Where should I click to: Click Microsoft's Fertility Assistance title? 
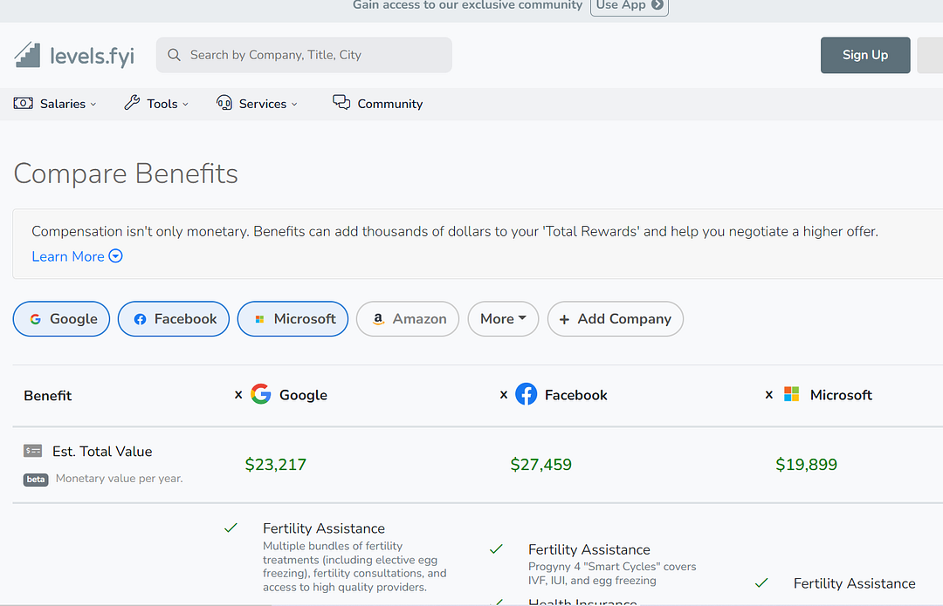click(x=854, y=582)
